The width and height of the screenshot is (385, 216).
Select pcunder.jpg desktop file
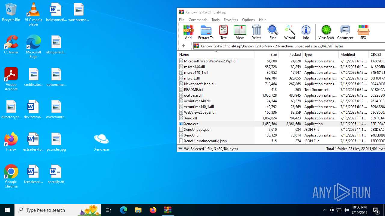tap(56, 142)
